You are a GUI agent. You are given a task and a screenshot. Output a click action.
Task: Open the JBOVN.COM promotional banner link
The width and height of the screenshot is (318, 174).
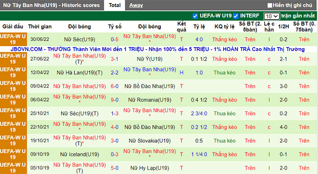point(158,49)
